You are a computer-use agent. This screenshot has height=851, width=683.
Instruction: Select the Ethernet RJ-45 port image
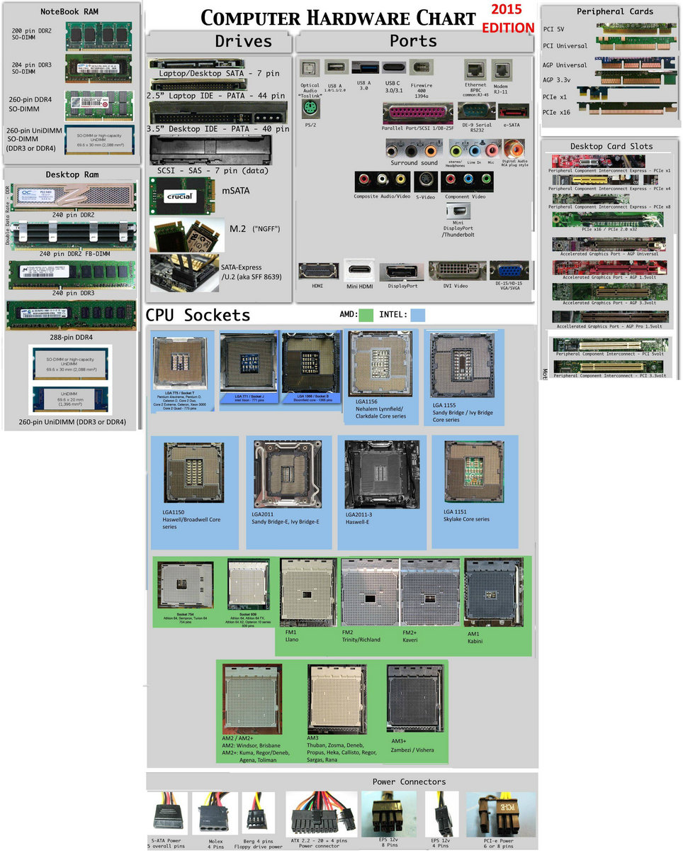(474, 69)
